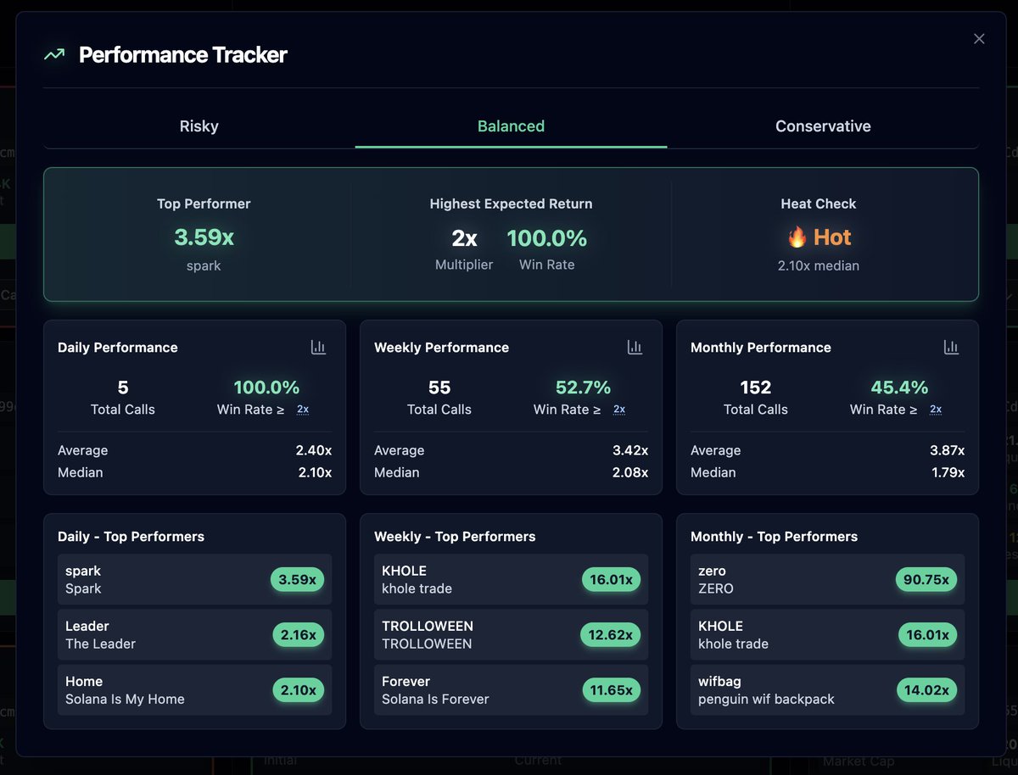The height and width of the screenshot is (775, 1018).
Task: Click the 90.75x badge for zero
Action: tap(926, 580)
